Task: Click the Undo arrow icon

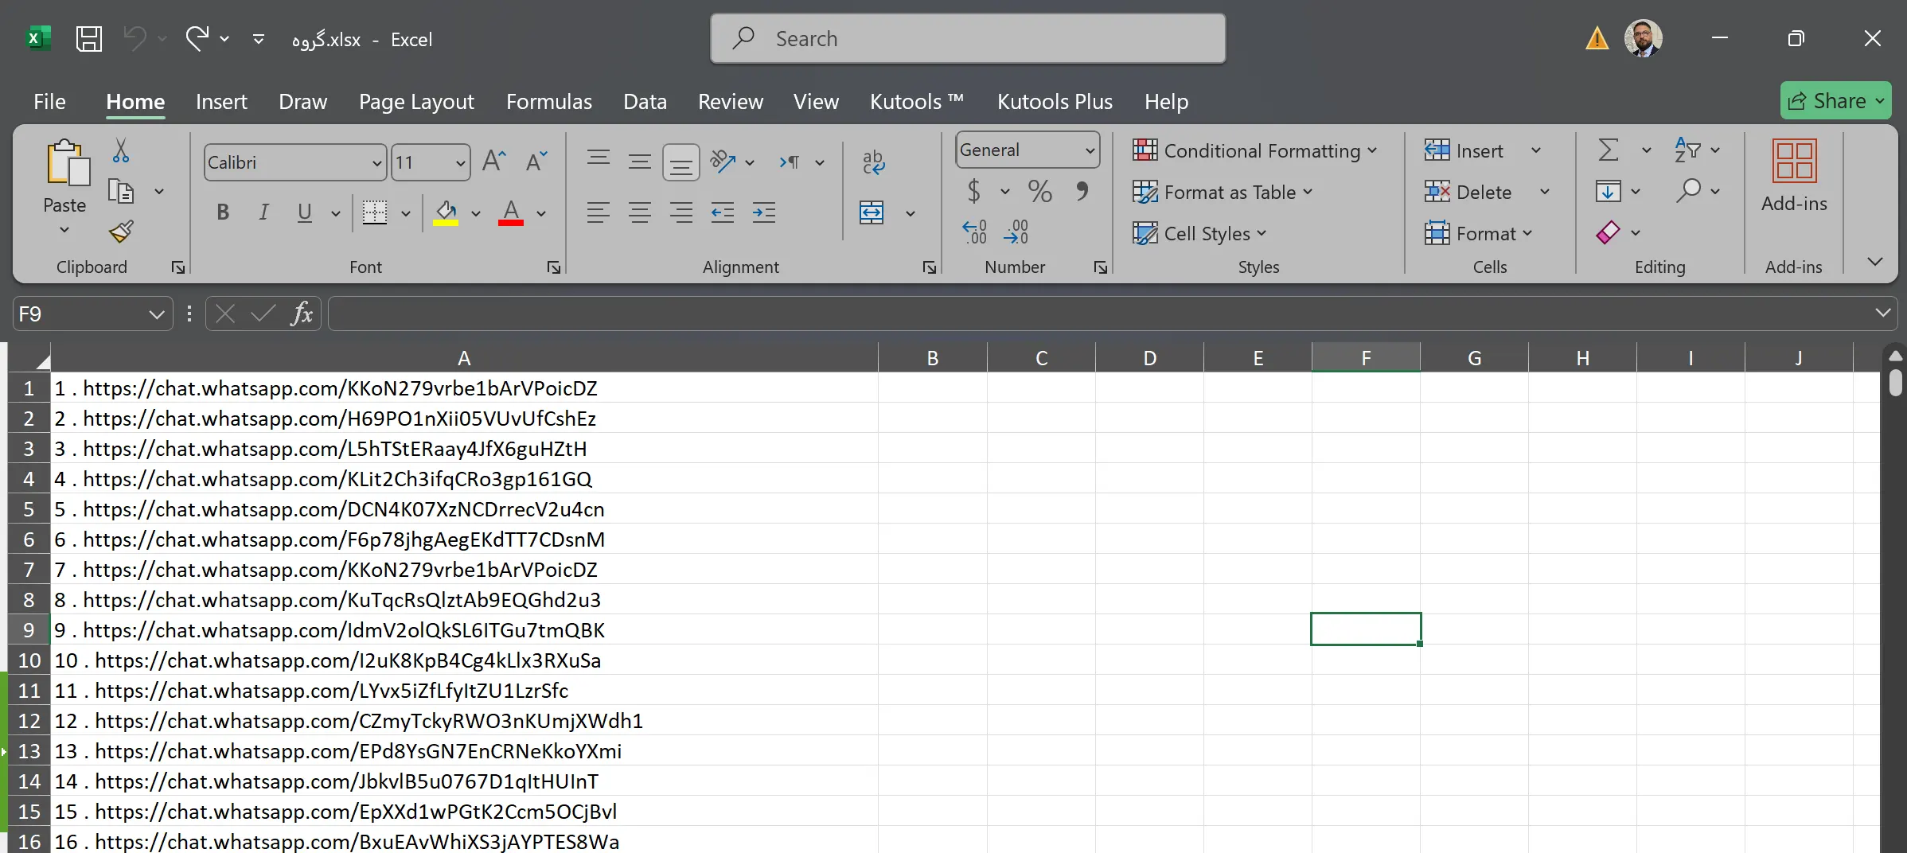Action: click(x=135, y=38)
